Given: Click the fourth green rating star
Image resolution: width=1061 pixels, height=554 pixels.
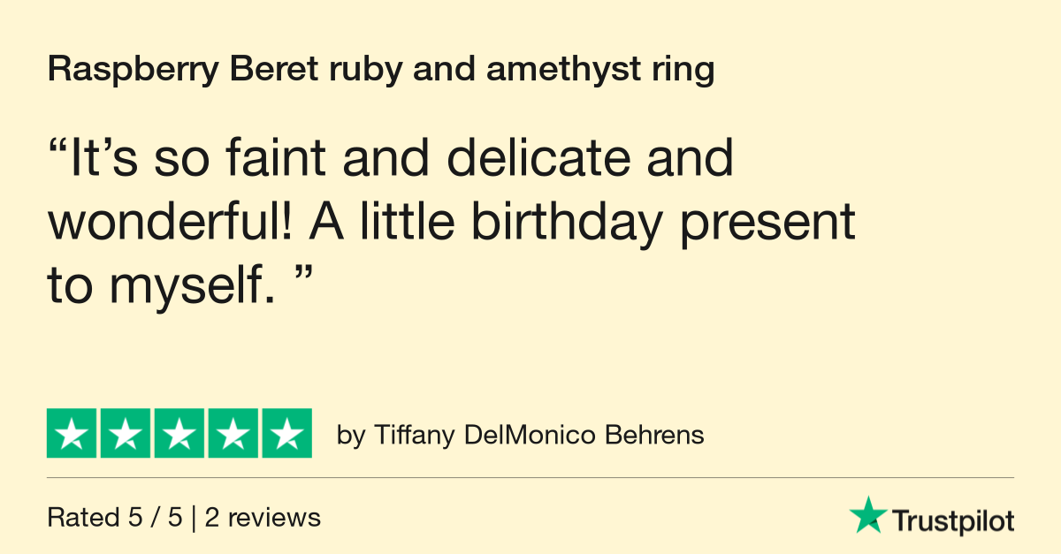Looking at the screenshot, I should [233, 434].
